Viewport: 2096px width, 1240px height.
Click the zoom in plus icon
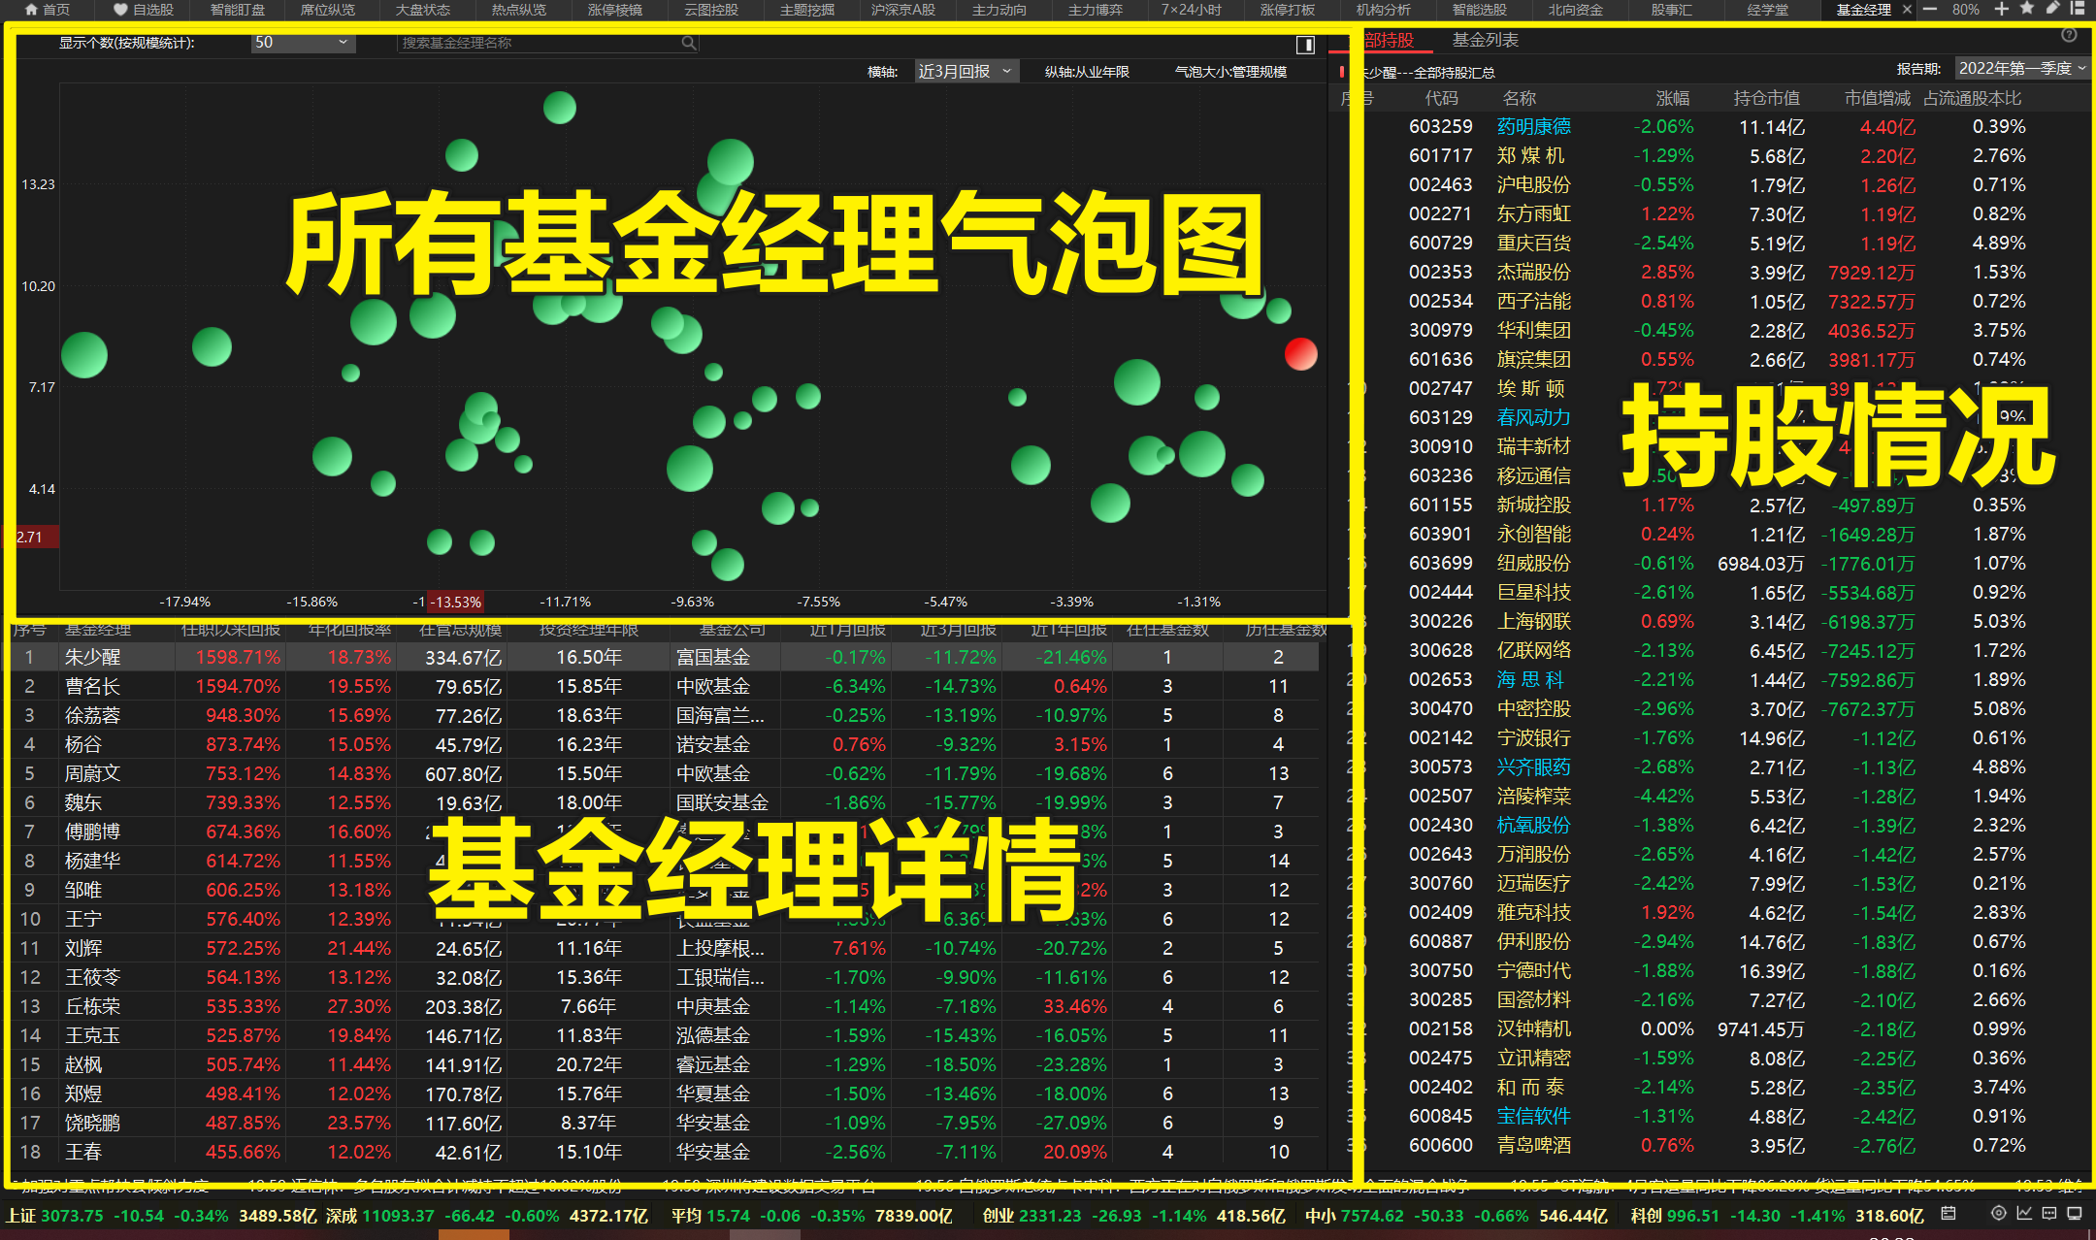pyautogui.click(x=2001, y=9)
